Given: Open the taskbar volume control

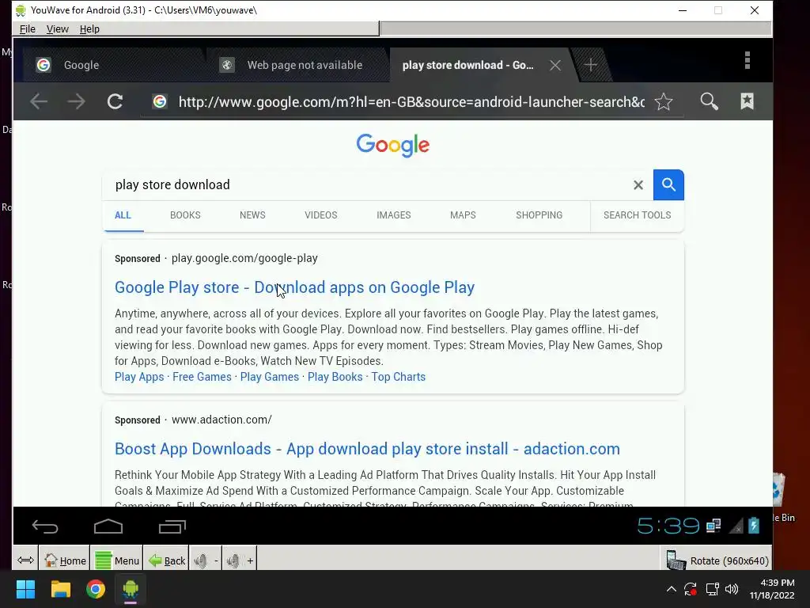Looking at the screenshot, I should (731, 589).
